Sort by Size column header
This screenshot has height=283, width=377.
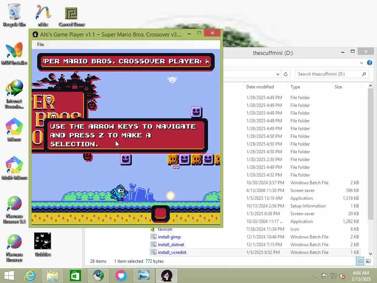click(x=338, y=87)
